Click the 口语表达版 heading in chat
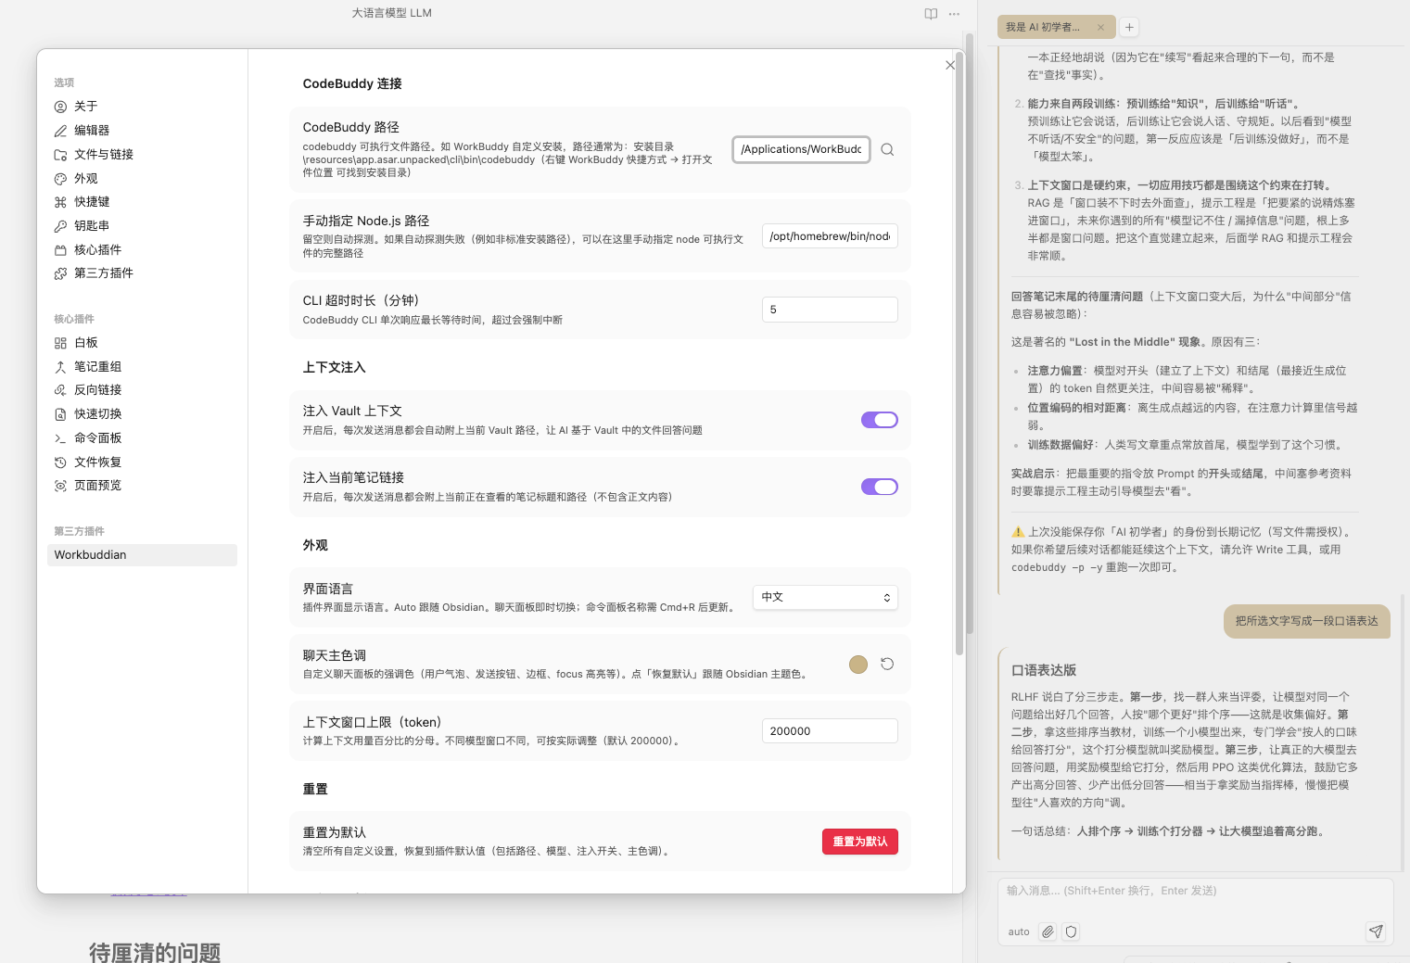 point(1044,670)
